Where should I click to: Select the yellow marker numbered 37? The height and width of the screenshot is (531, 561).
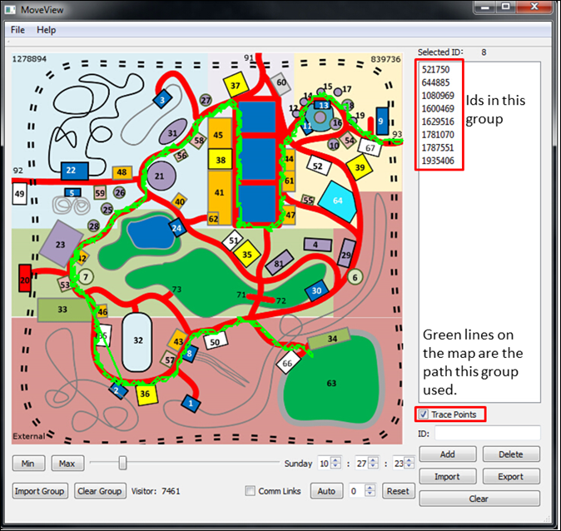[x=236, y=86]
